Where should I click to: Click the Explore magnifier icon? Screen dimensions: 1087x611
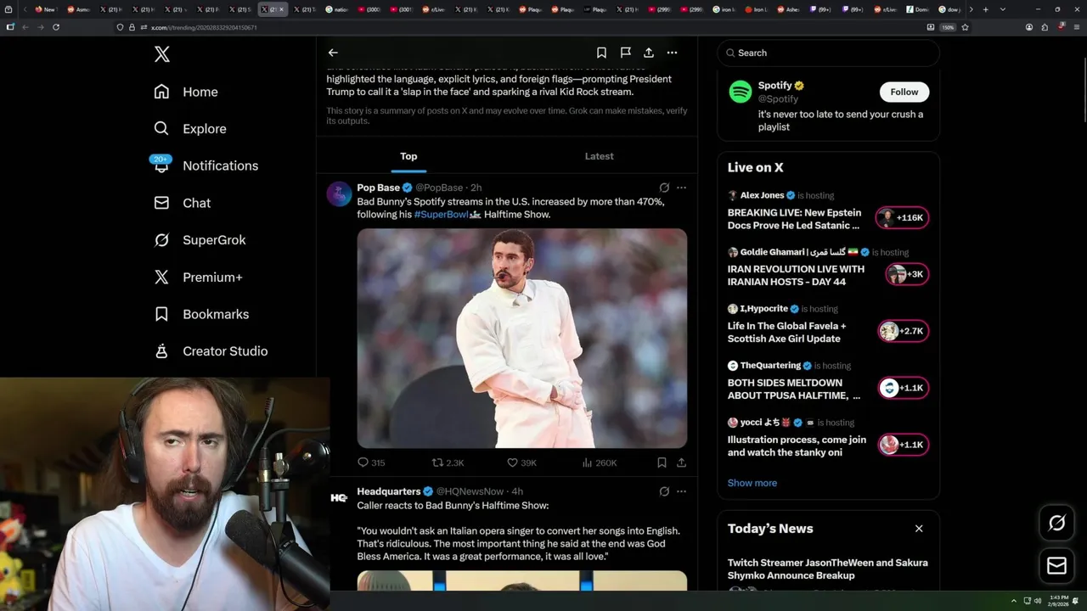161,129
